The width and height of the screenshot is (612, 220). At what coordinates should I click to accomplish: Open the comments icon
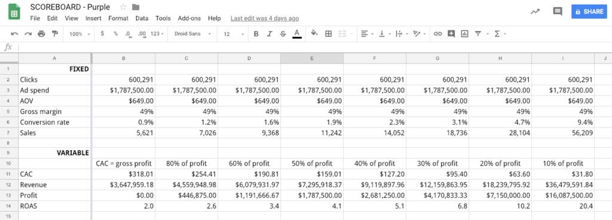[x=558, y=12]
